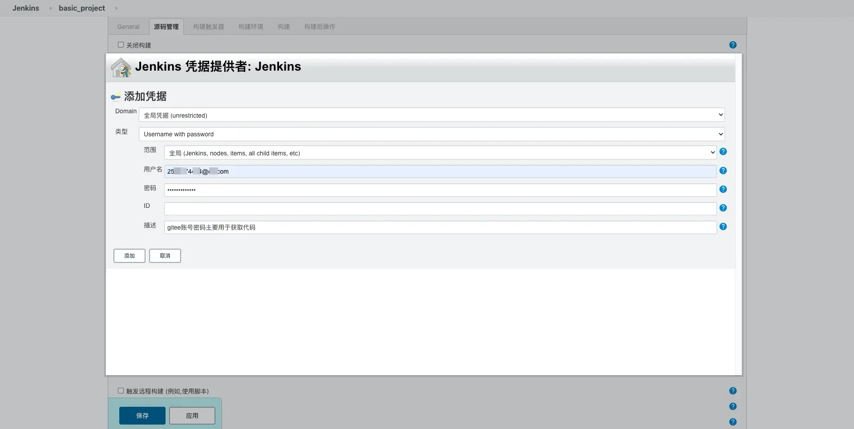Click the 范围 label
The width and height of the screenshot is (854, 429).
click(150, 150)
